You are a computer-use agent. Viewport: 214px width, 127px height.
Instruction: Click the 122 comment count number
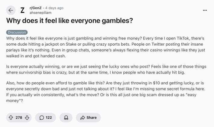[49, 117]
